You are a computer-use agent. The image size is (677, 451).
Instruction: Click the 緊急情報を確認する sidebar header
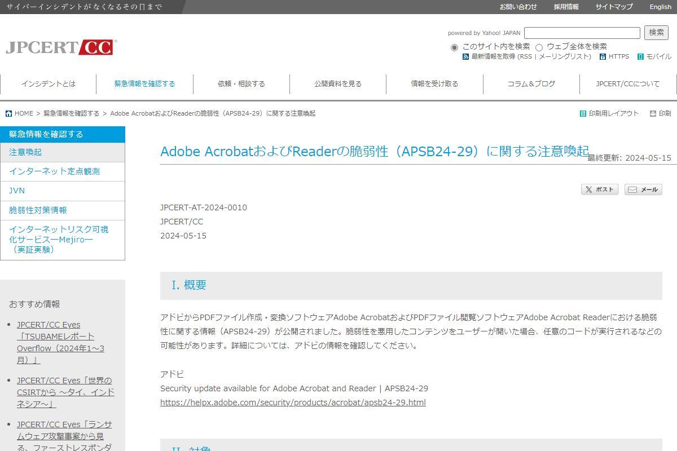(63, 134)
